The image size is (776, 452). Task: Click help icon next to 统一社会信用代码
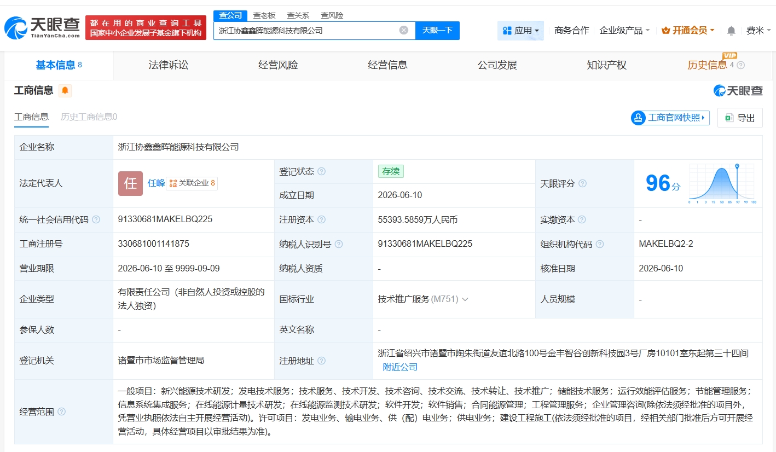(x=96, y=219)
